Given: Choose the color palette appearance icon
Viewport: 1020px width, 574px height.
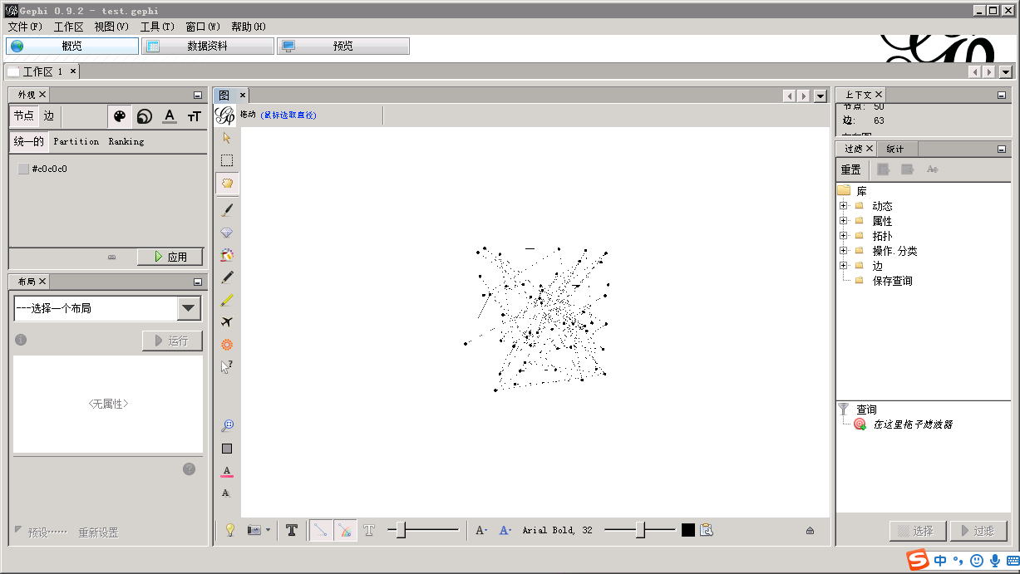Looking at the screenshot, I should 121,116.
